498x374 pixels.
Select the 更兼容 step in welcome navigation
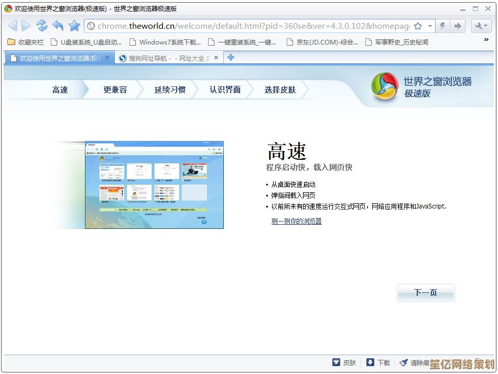(x=115, y=90)
